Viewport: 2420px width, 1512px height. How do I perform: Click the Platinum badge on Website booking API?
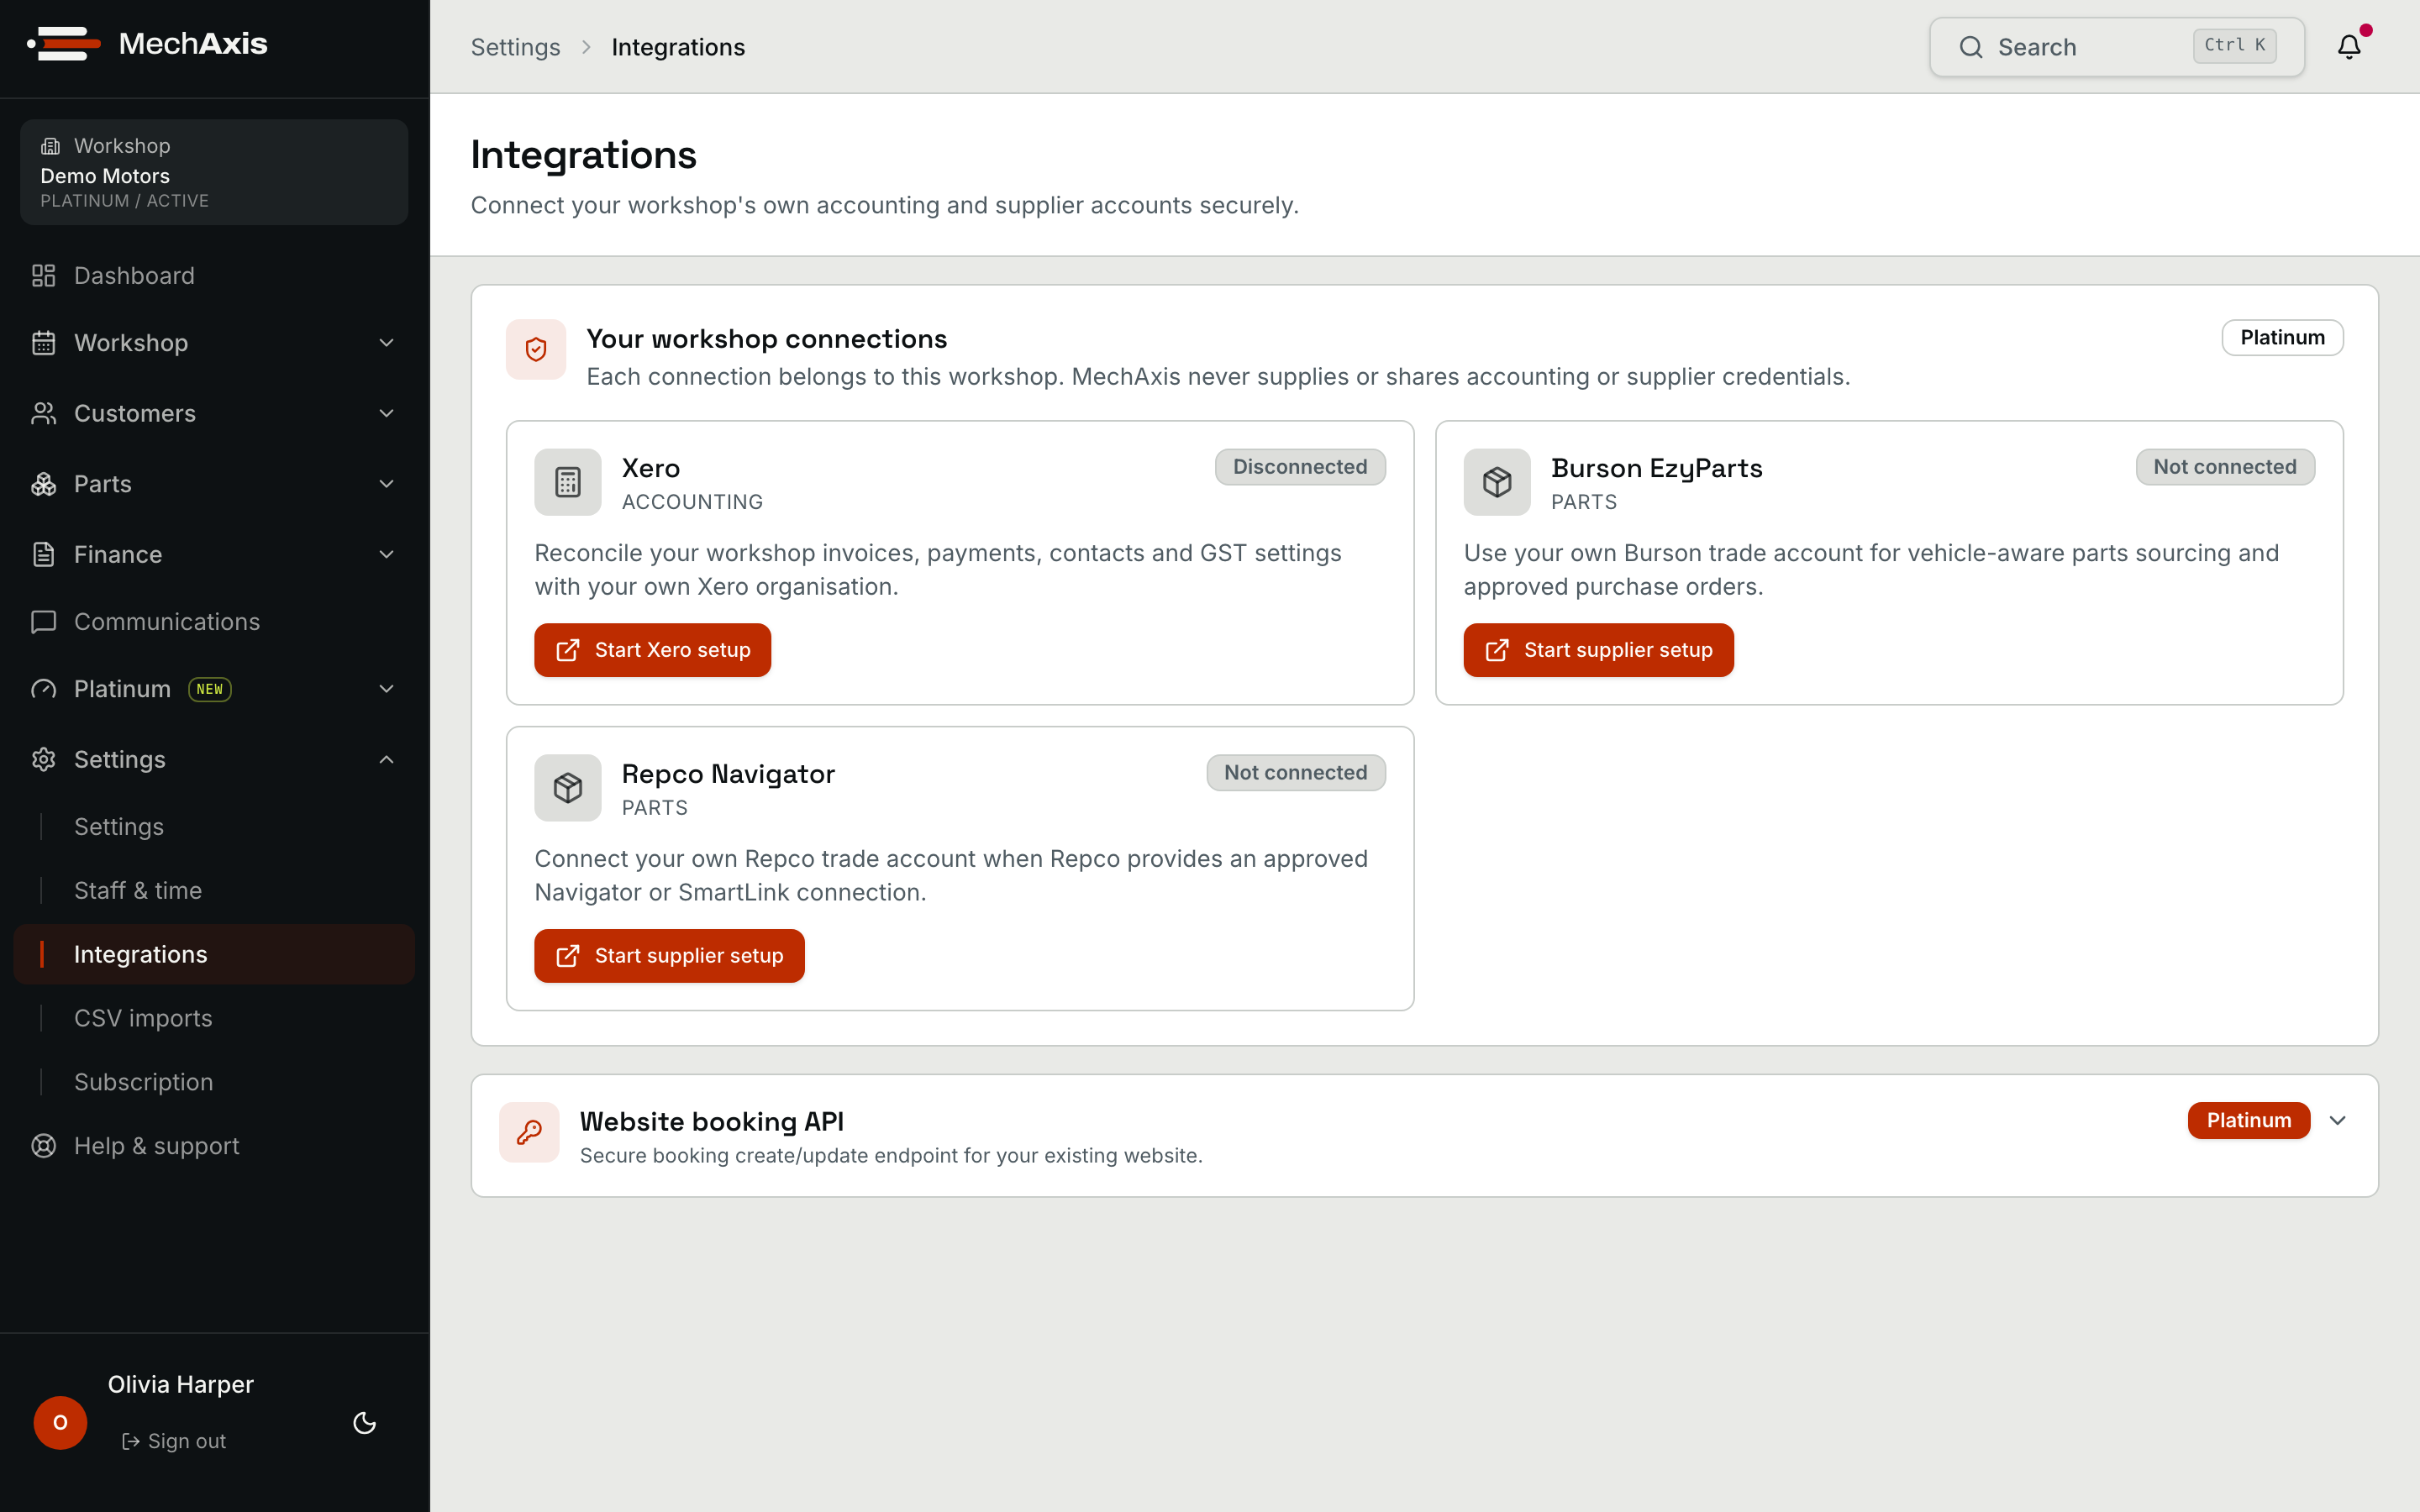tap(2249, 1120)
